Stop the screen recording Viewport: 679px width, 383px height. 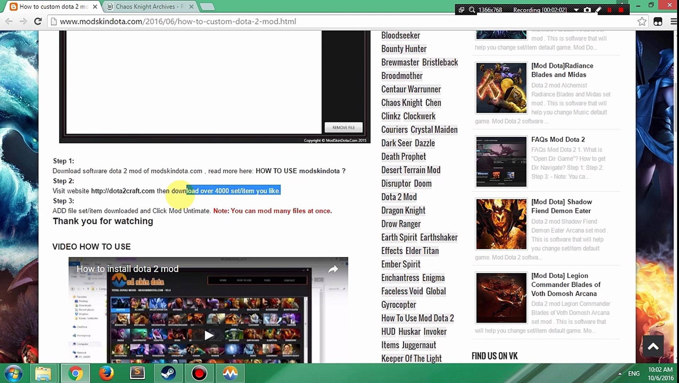[621, 10]
